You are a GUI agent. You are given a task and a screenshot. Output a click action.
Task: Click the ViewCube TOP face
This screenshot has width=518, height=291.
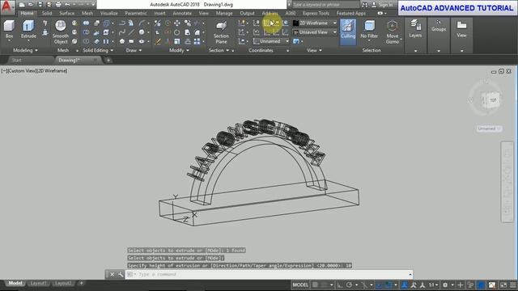click(493, 100)
